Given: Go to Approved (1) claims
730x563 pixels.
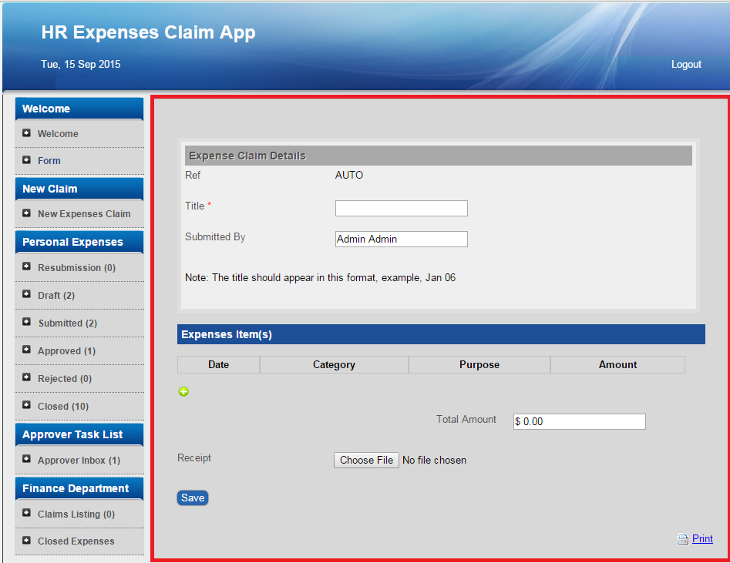Looking at the screenshot, I should click(66, 351).
